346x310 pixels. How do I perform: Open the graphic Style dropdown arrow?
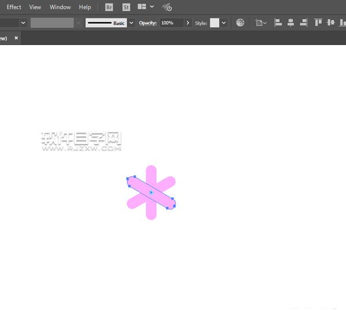(x=224, y=23)
